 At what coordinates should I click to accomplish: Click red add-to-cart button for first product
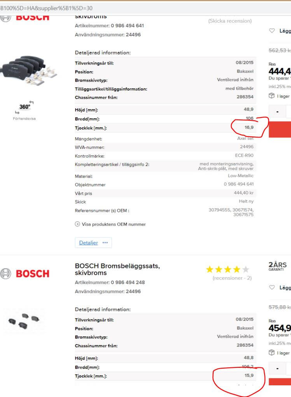(x=280, y=130)
